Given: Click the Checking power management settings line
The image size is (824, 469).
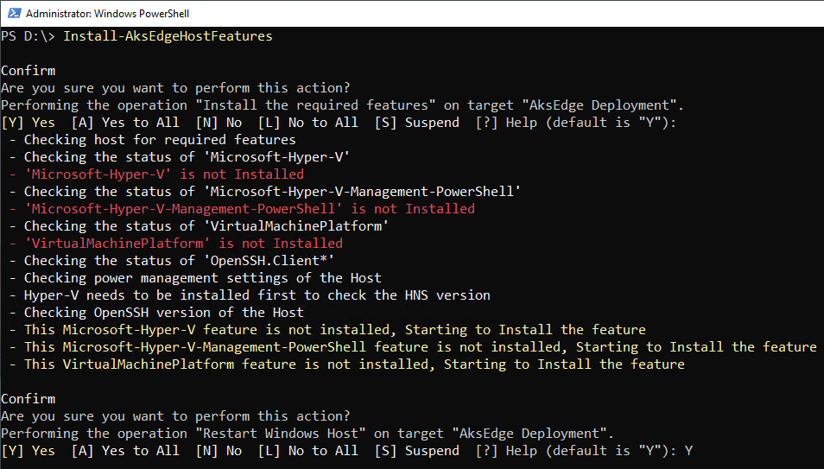Looking at the screenshot, I should click(x=195, y=277).
